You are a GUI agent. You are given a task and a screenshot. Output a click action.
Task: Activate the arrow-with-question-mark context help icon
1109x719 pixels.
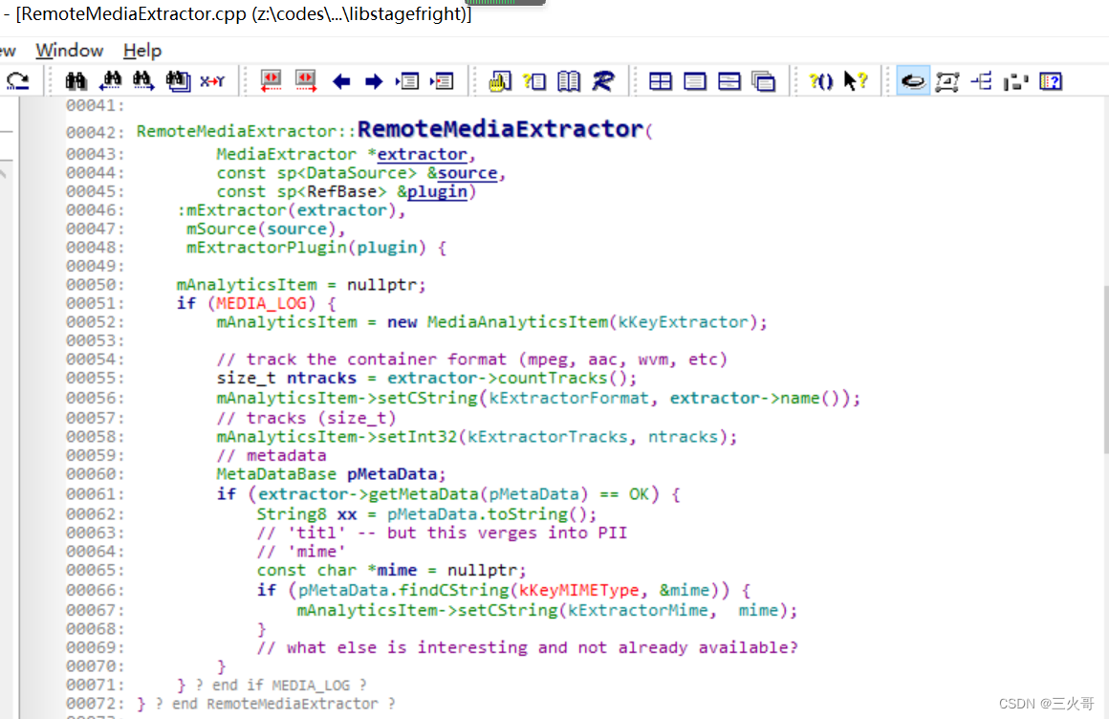856,81
